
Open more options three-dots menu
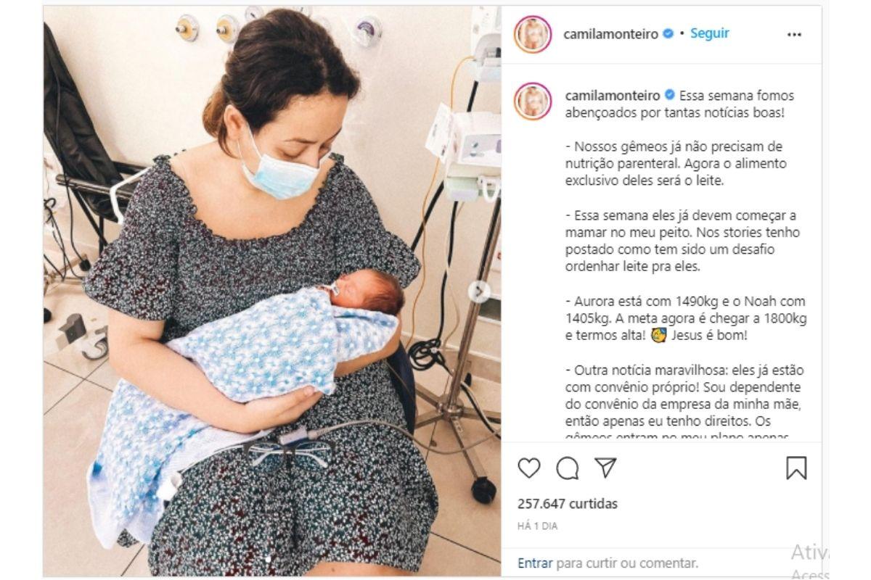(795, 34)
